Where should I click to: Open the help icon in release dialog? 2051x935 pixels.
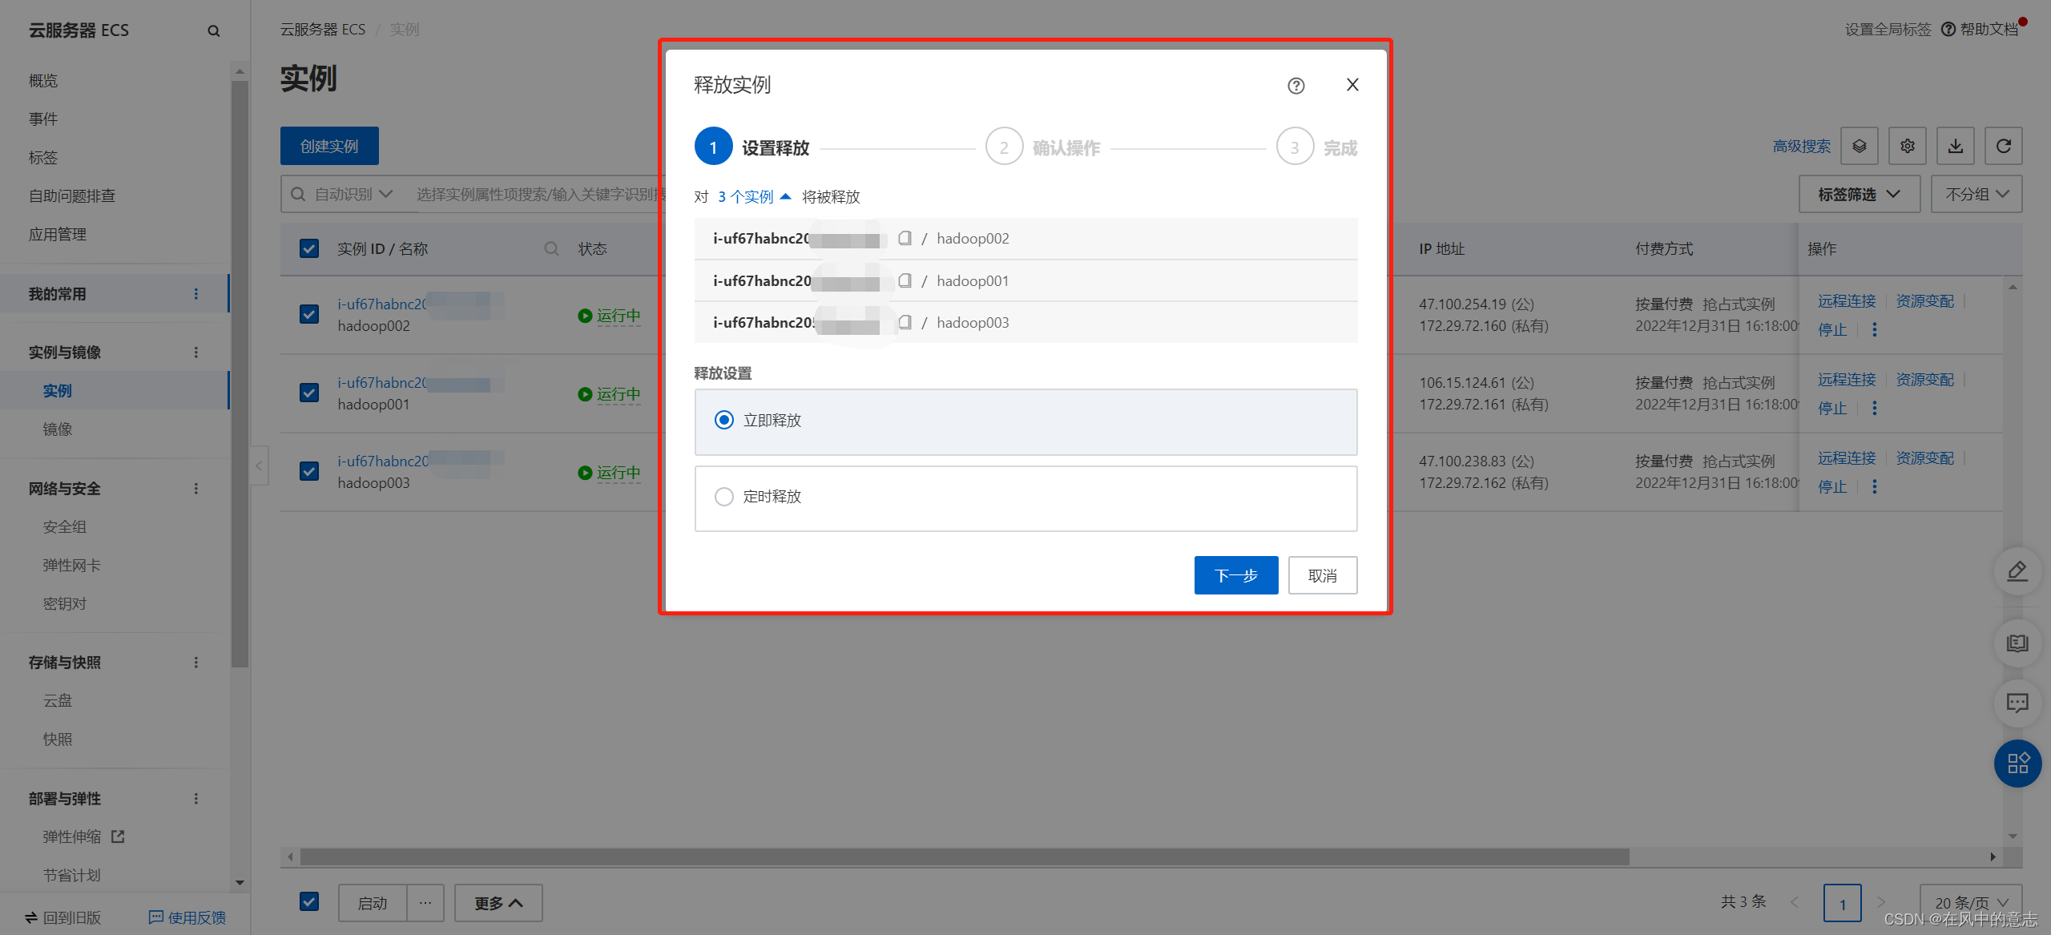[x=1295, y=86]
